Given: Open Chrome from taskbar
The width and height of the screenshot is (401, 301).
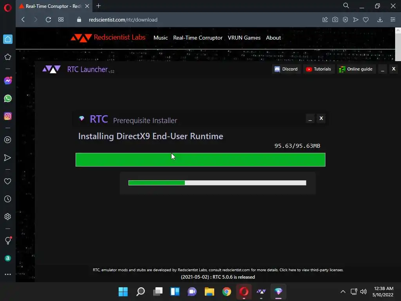Looking at the screenshot, I should click(227, 292).
